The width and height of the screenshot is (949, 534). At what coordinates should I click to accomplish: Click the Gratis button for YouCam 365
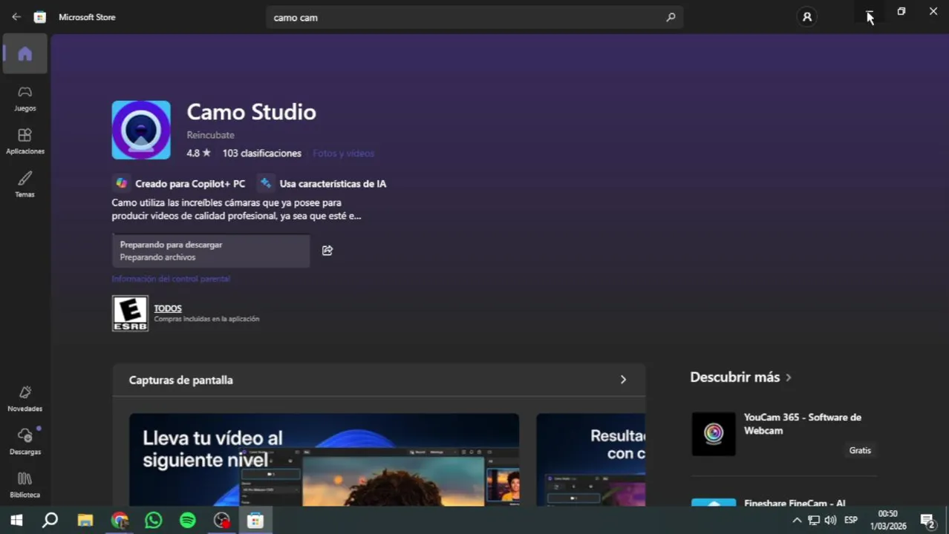860,450
